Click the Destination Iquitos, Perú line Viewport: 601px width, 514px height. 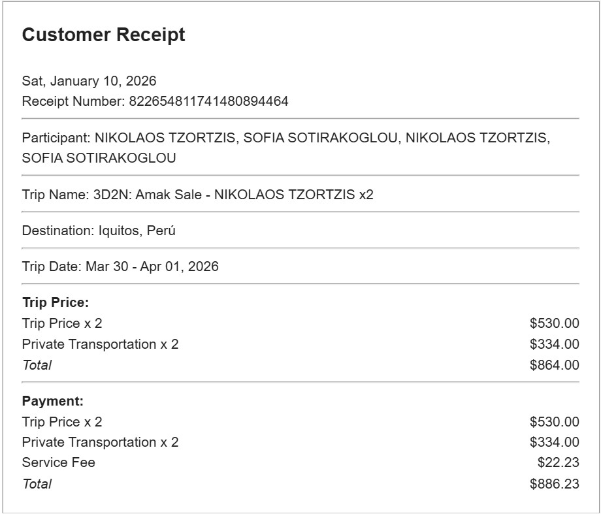point(99,231)
